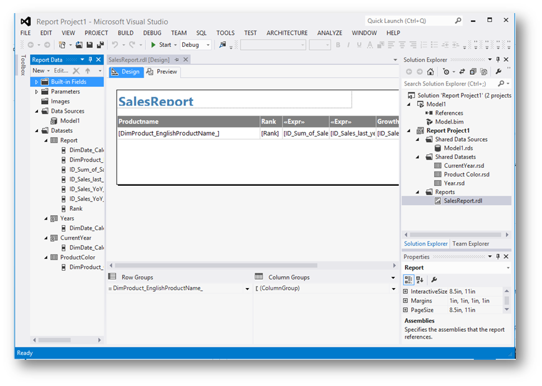Open the (ColumnGroup) dropdown arrow

[x=394, y=289]
